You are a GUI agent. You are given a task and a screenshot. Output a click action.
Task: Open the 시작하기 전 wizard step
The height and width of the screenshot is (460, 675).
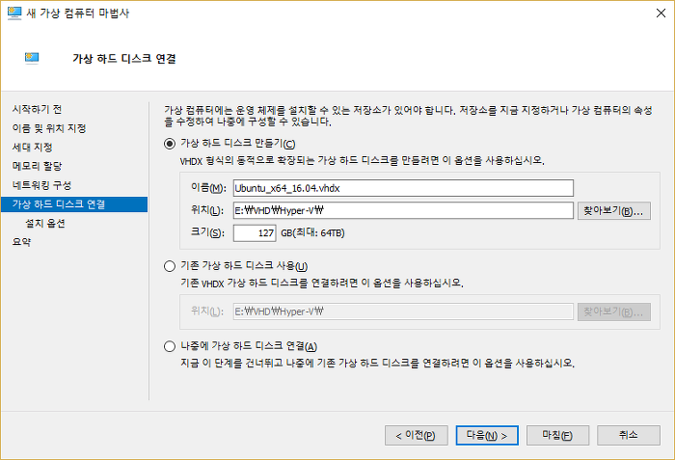click(x=37, y=109)
